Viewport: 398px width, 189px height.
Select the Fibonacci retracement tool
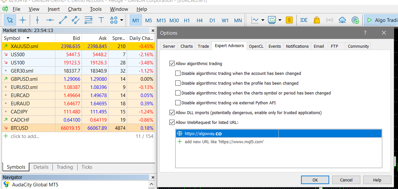pos(88,20)
